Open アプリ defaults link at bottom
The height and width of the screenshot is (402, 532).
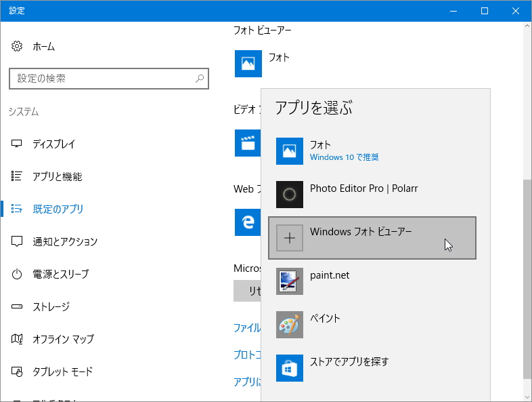point(247,382)
